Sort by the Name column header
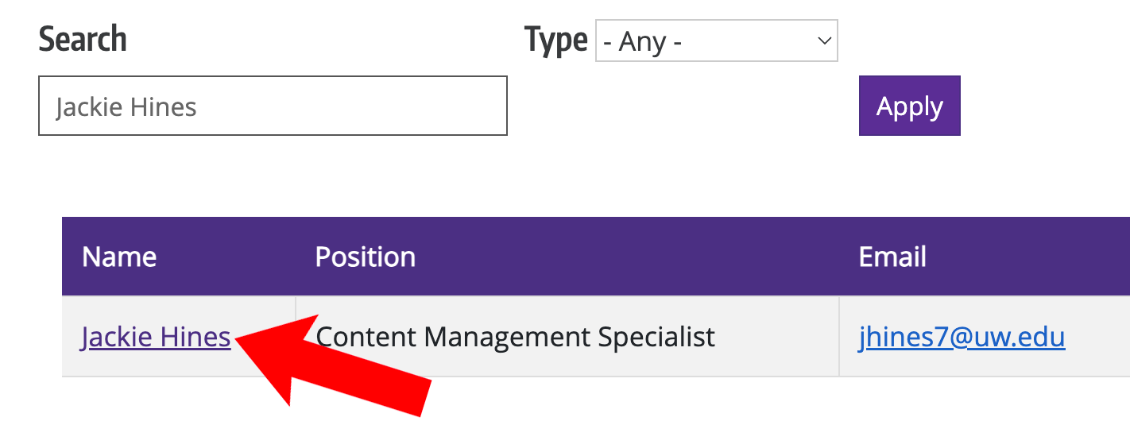Image resolution: width=1130 pixels, height=448 pixels. (x=119, y=257)
